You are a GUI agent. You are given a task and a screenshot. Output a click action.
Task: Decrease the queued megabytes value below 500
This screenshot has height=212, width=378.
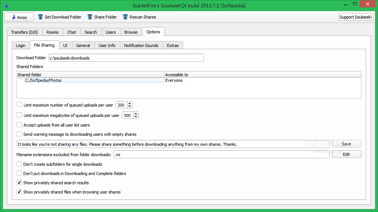136,117
